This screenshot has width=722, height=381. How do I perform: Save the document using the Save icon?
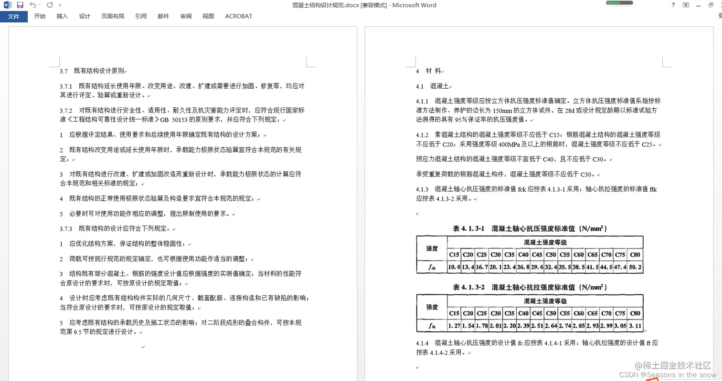tap(20, 5)
